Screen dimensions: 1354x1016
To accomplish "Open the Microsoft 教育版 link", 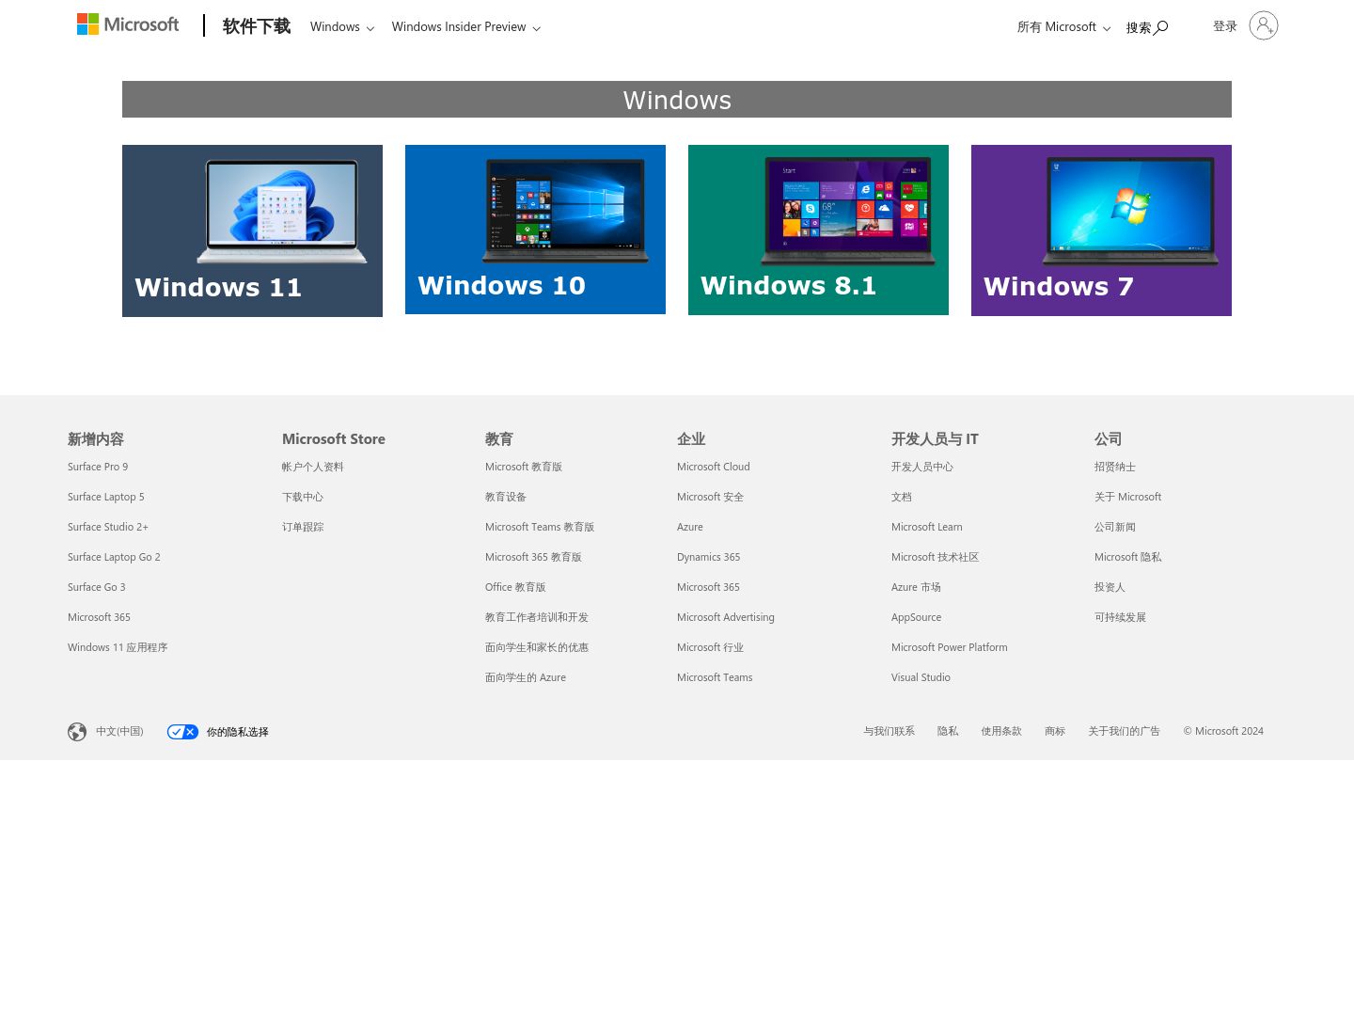I will [x=524, y=467].
